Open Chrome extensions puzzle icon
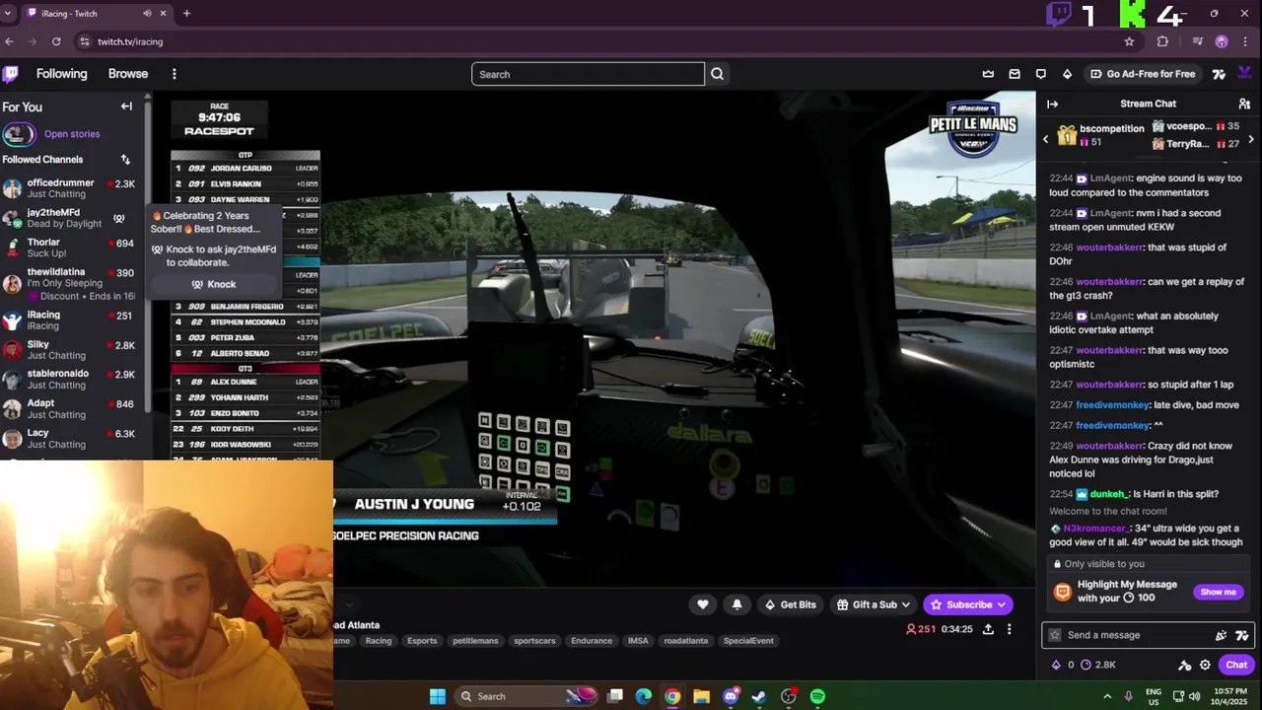Image resolution: width=1262 pixels, height=710 pixels. pyautogui.click(x=1162, y=41)
